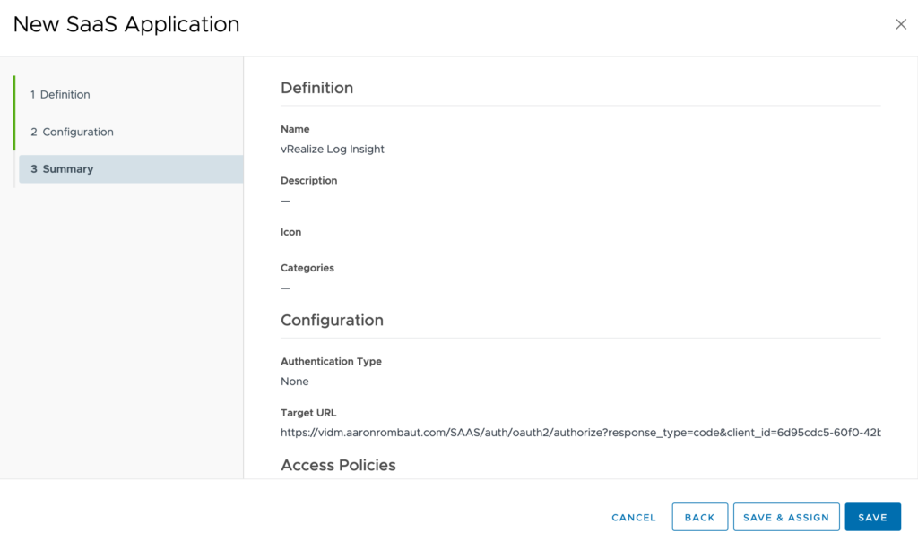Click the Categories field label
Viewport: 918px width, 541px height.
pos(307,268)
